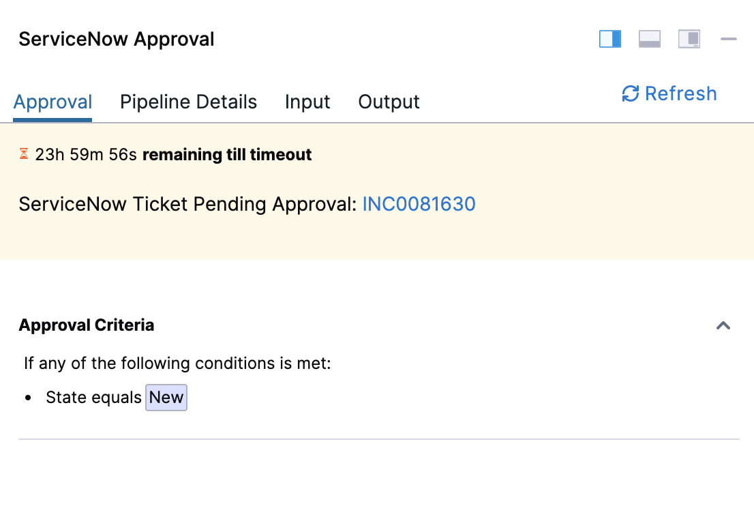This screenshot has width=754, height=506.
Task: Click the Approval Criteria heading
Action: point(87,326)
